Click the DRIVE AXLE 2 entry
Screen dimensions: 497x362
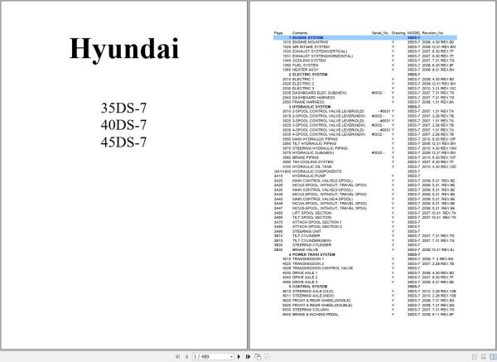point(305,277)
